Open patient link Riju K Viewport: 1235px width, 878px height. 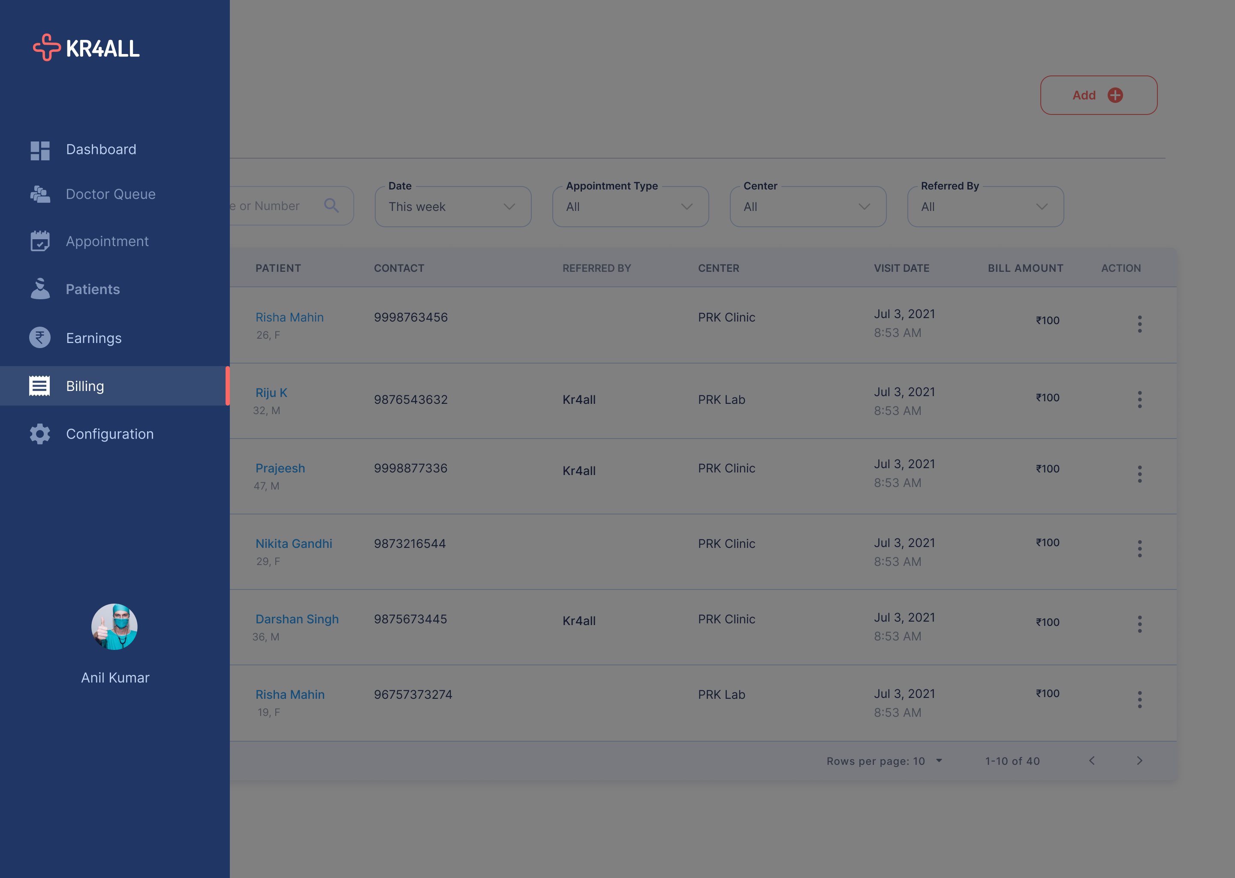click(271, 393)
